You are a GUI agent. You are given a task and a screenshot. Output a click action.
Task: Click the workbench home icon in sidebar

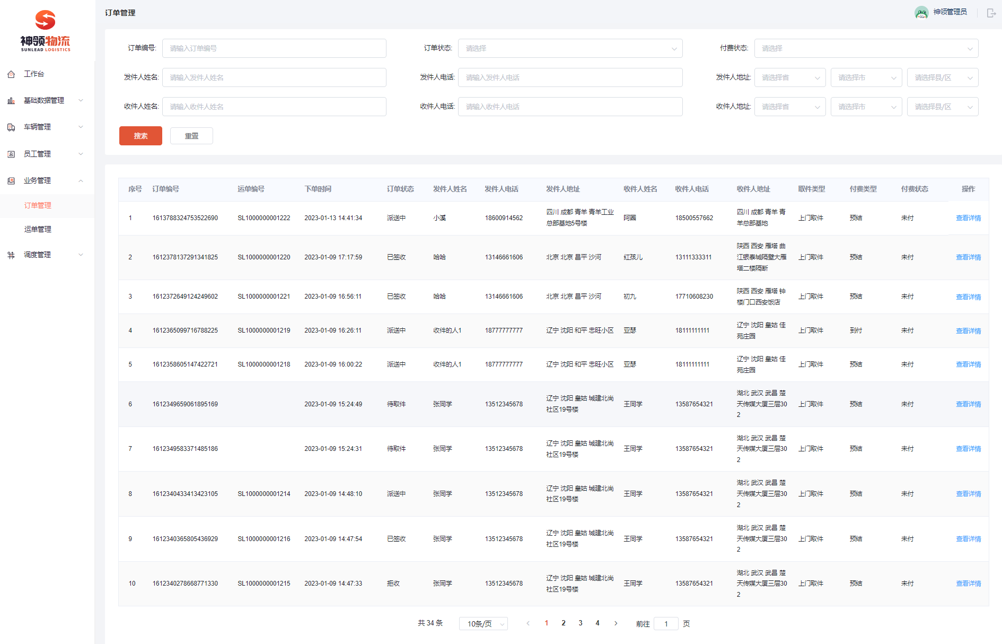coord(11,74)
